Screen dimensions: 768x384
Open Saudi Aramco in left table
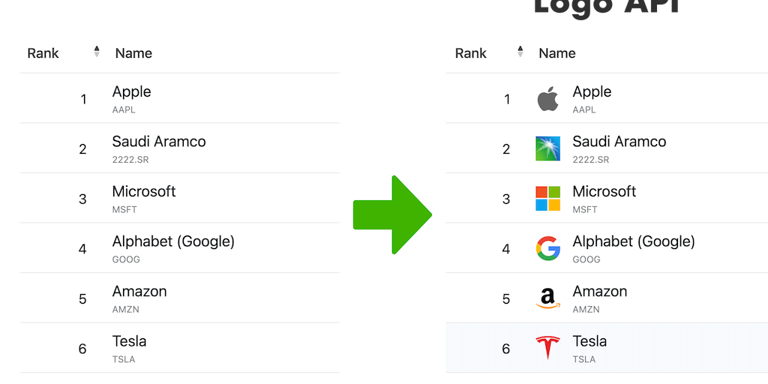(x=158, y=141)
